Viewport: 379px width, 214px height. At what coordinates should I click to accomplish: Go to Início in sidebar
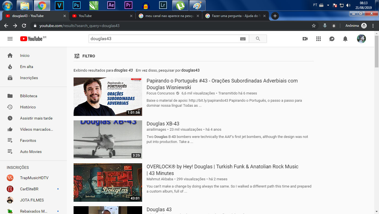[x=33, y=55]
